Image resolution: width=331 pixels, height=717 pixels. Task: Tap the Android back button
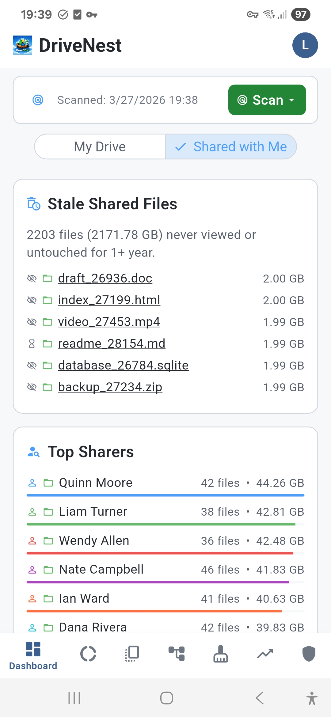tap(259, 698)
